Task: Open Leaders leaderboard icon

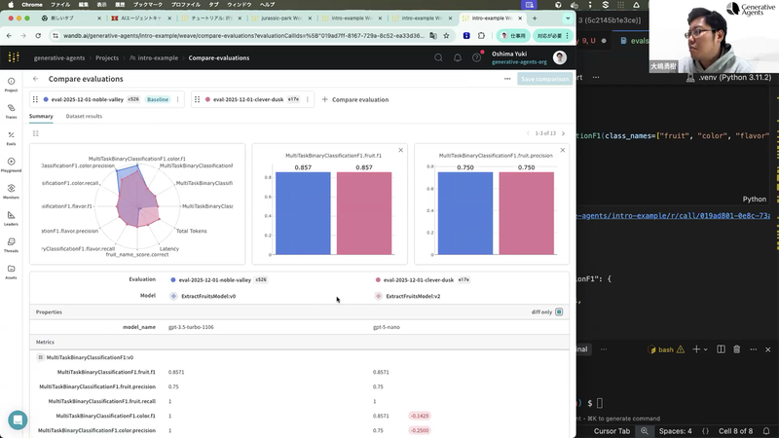Action: [11, 218]
